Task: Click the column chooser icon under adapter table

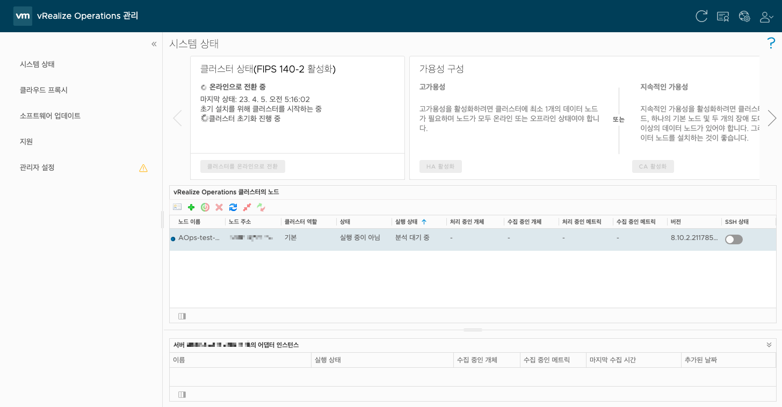Action: click(x=182, y=395)
